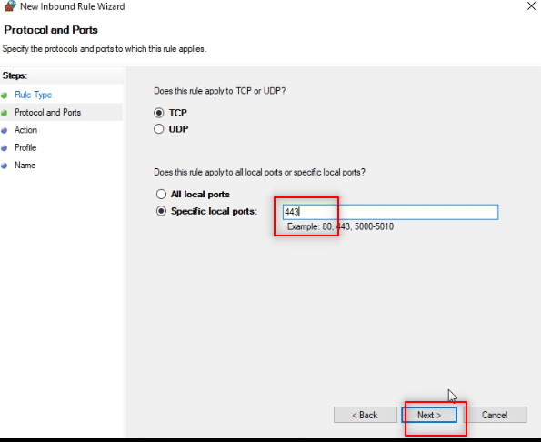
Task: Click the green bullet beside Protocol and Ports
Action: tap(5, 113)
